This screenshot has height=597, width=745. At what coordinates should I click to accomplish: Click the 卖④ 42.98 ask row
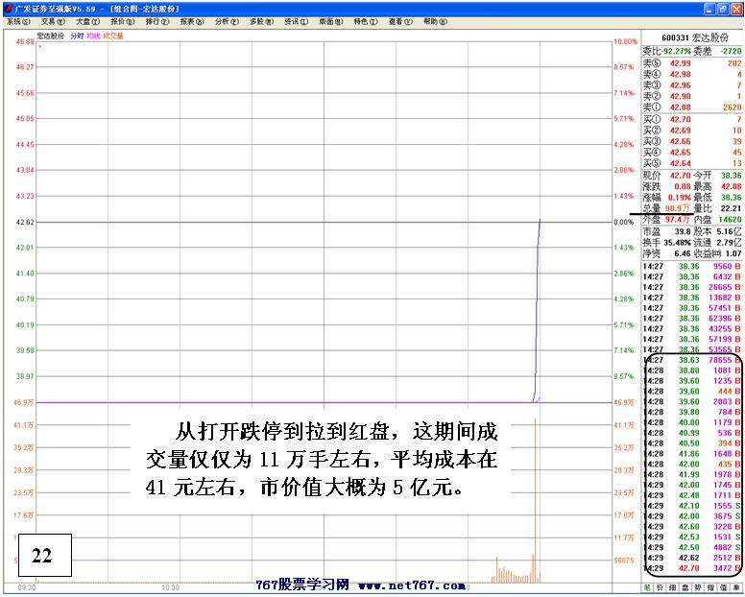click(x=692, y=74)
